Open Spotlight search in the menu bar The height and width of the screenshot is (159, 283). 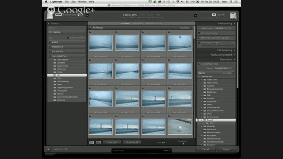click(x=231, y=2)
